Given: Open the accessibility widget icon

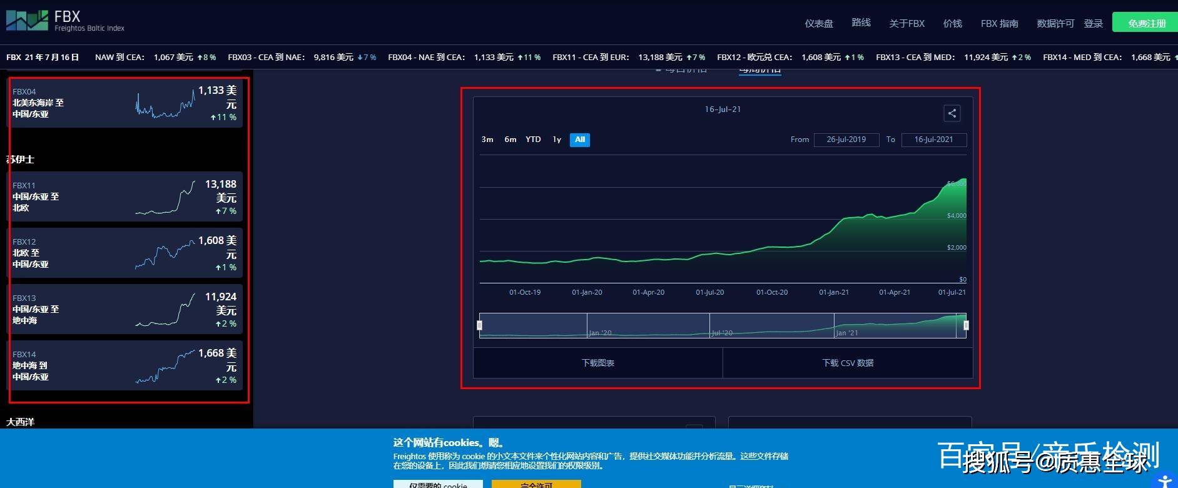Looking at the screenshot, I should pos(1164,480).
